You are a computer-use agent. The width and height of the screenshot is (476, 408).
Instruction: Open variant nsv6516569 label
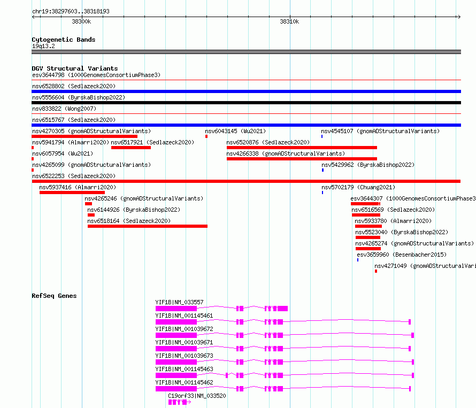[x=393, y=210]
